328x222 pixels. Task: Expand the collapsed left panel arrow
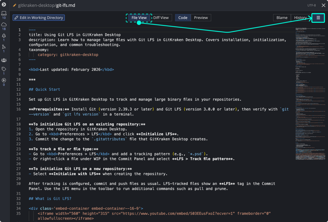click(x=4, y=4)
